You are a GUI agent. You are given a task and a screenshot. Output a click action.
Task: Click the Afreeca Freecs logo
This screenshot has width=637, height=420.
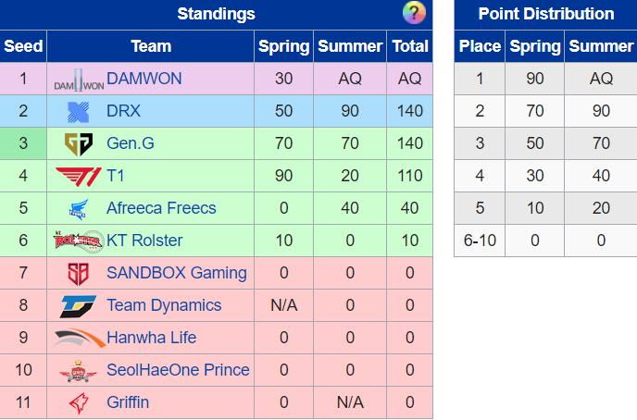79,209
